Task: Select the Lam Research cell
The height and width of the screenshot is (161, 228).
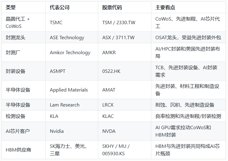Action: pyautogui.click(x=72, y=105)
